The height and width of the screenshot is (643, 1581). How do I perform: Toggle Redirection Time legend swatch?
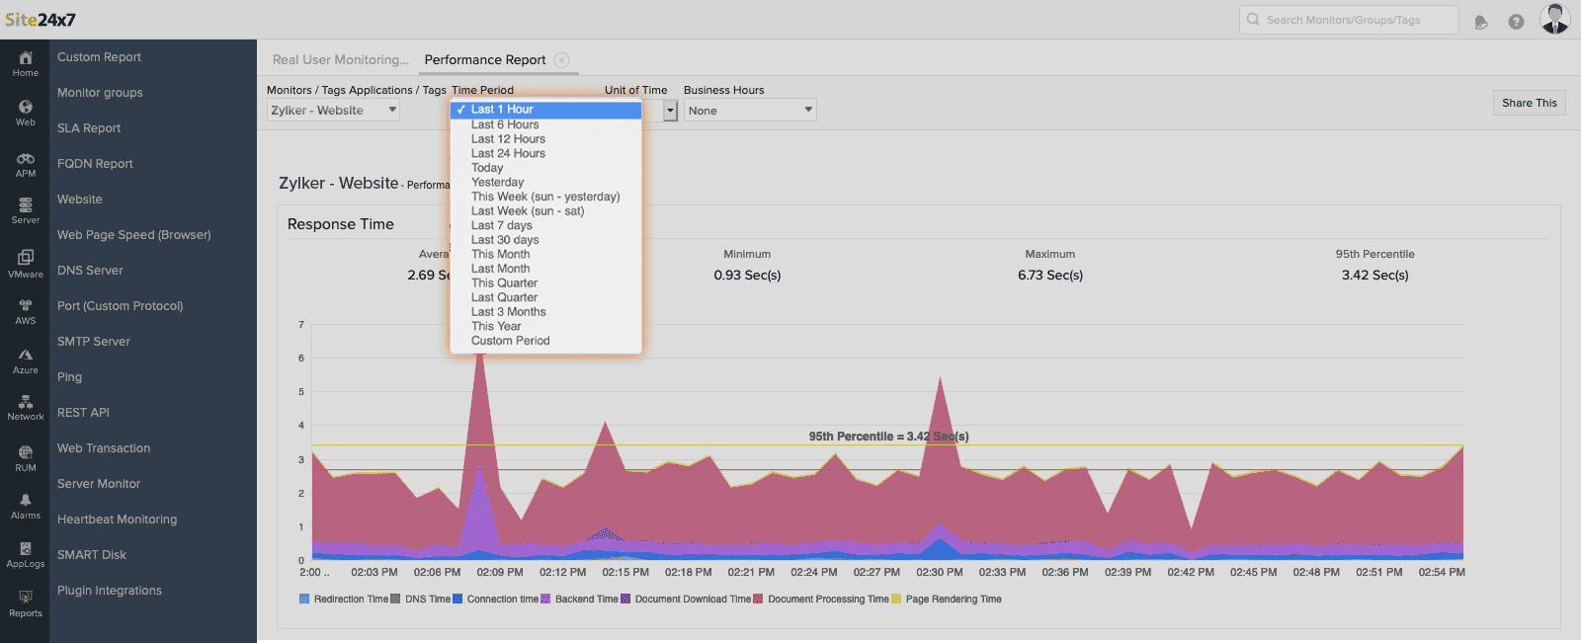pos(304,599)
